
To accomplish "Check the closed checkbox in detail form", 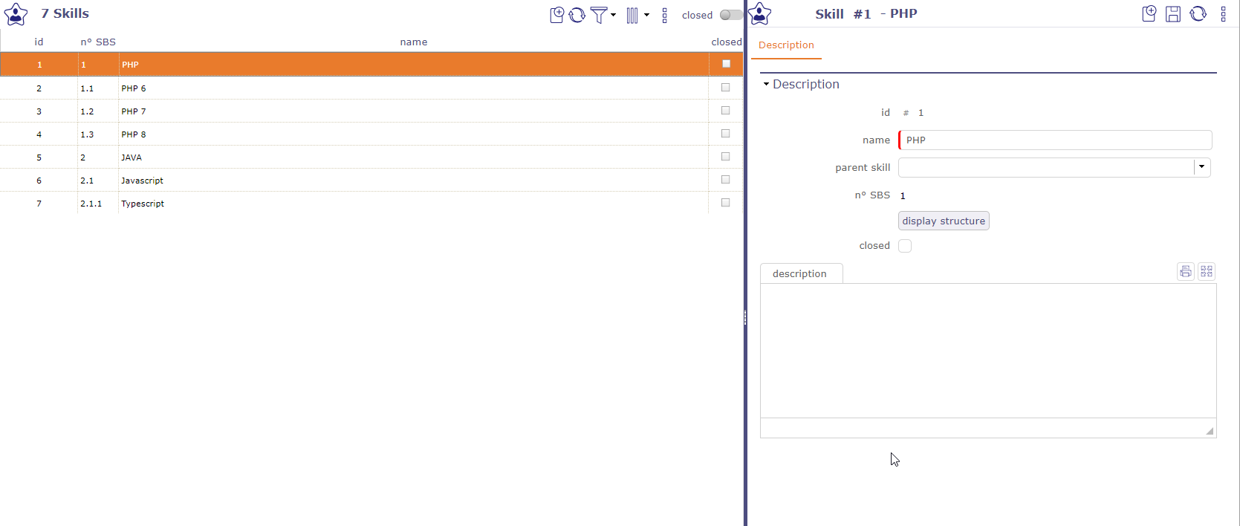I will (x=905, y=246).
